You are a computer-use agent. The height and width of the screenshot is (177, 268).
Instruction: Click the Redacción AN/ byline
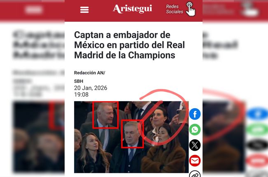[90, 73]
